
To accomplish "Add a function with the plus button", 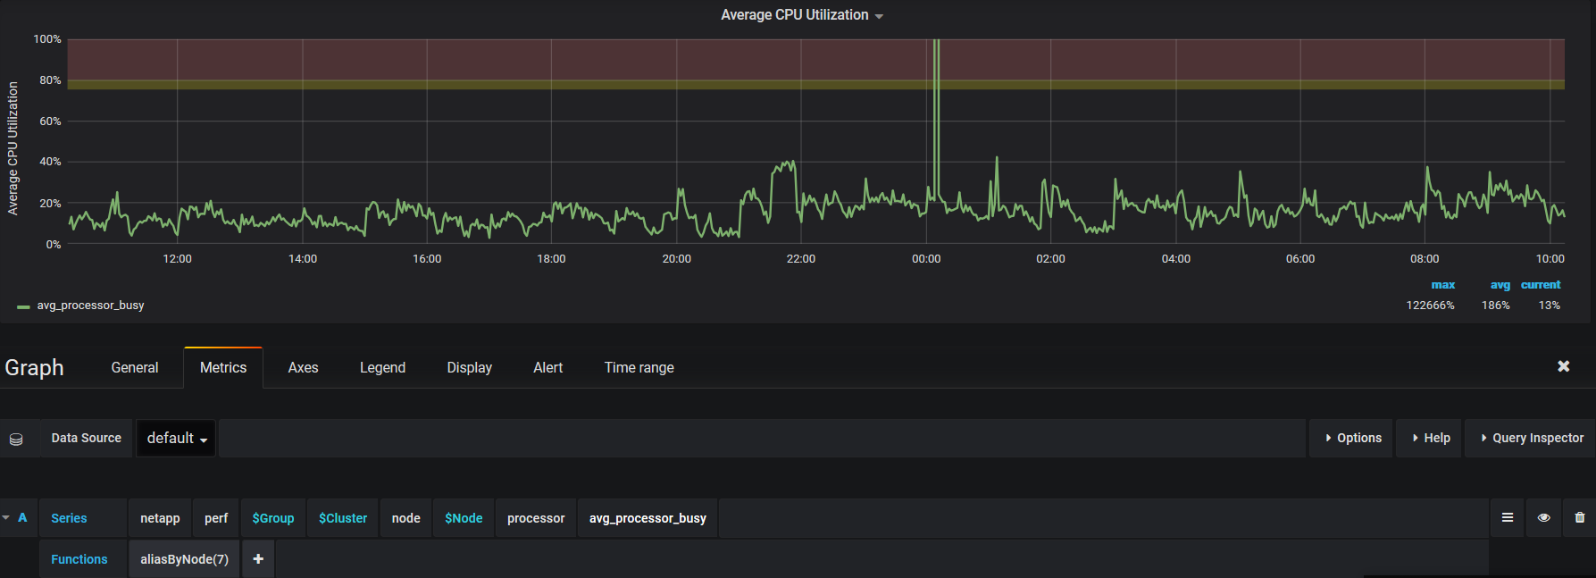I will click(258, 559).
